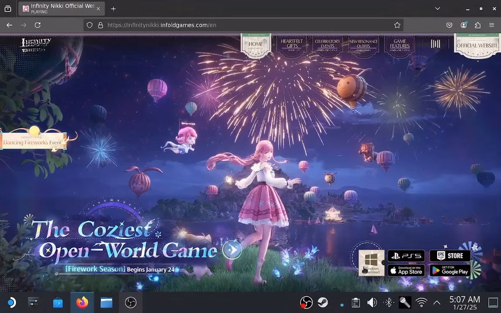The image size is (501, 313).
Task: Mute the system volume in the taskbar
Action: coord(372,302)
